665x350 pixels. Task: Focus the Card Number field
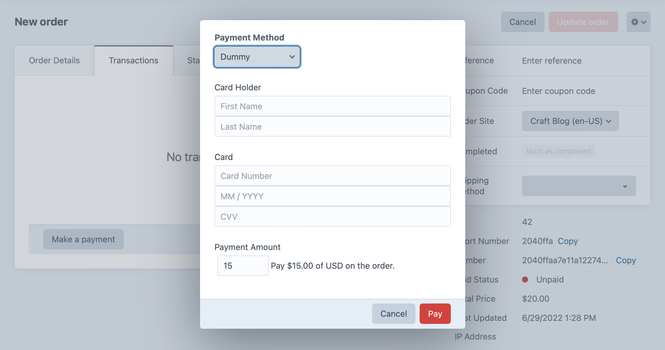pyautogui.click(x=332, y=176)
